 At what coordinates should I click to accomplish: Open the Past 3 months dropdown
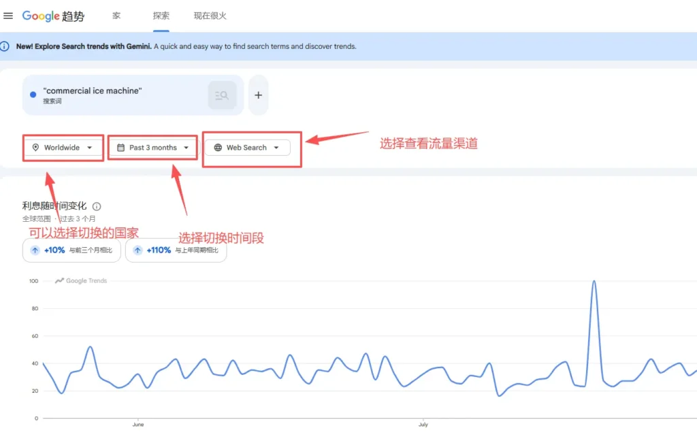tap(153, 148)
